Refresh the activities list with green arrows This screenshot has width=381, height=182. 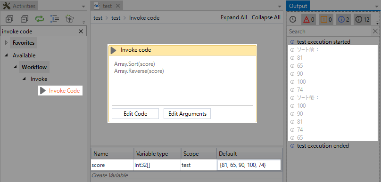pyautogui.click(x=39, y=19)
